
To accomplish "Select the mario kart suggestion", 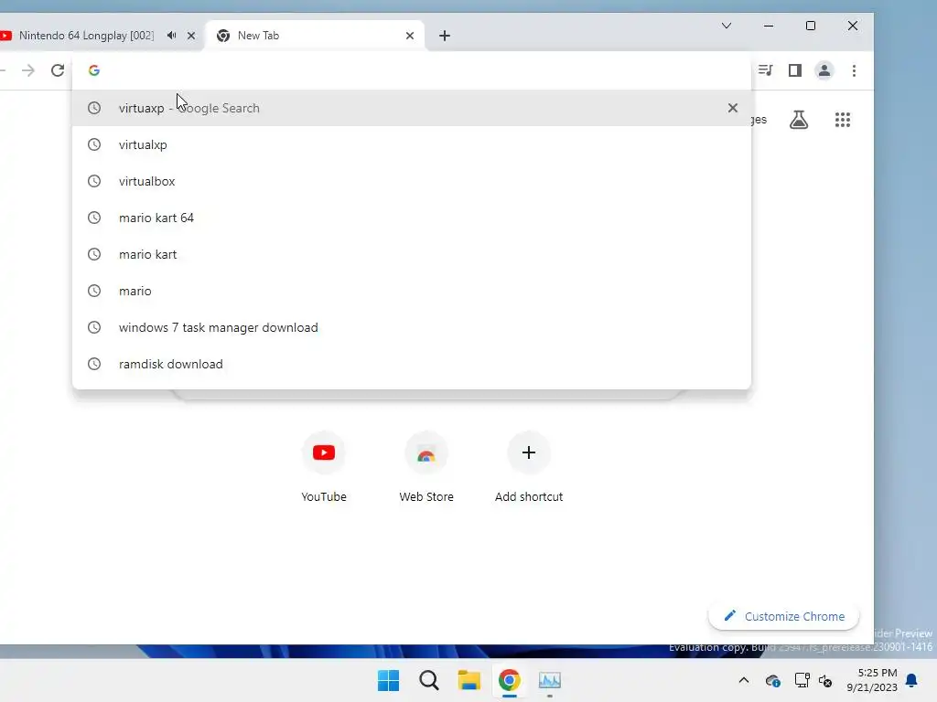I will [x=411, y=254].
